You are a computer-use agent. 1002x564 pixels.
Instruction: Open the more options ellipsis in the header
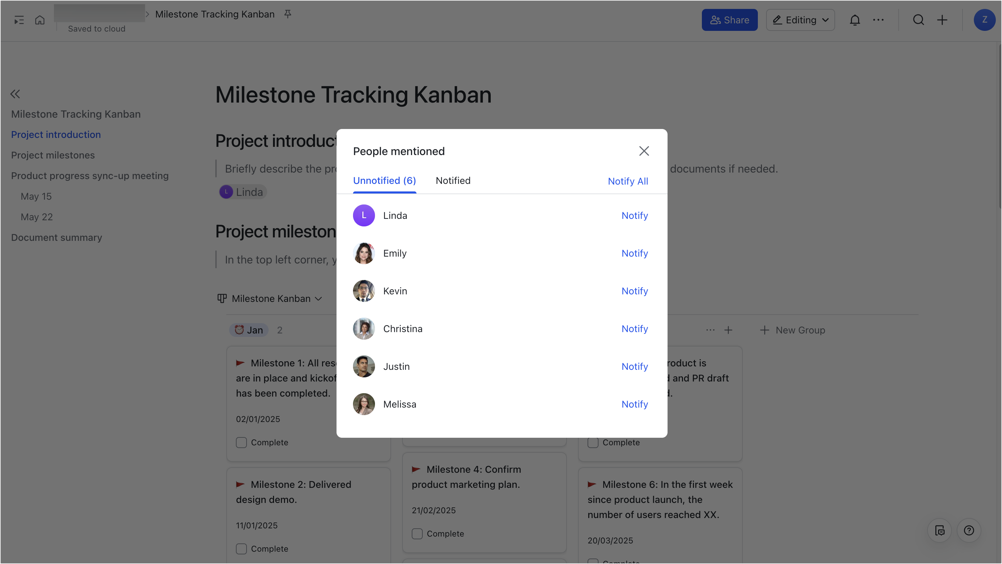(878, 20)
